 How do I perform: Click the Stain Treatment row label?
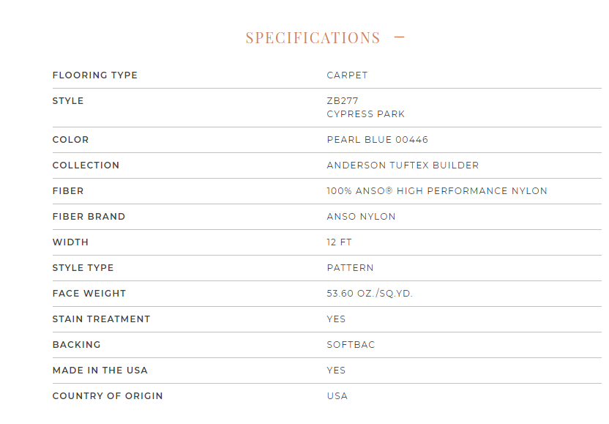tap(101, 319)
